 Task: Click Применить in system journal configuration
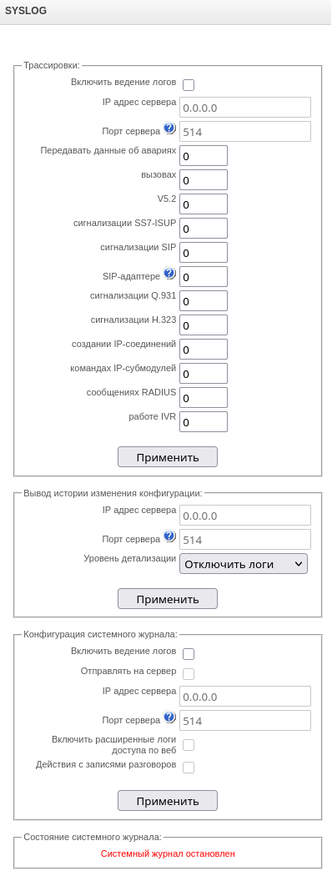point(168,801)
